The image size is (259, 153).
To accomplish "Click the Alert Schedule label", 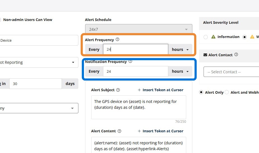I will 98,20.
